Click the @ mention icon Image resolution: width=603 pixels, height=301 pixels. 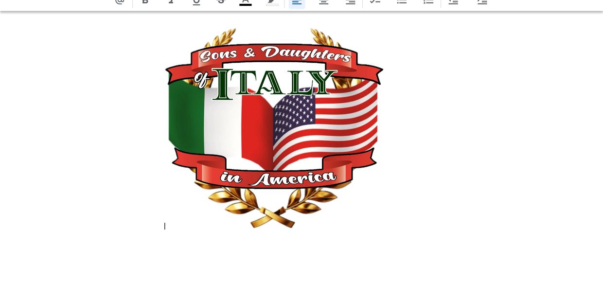(x=120, y=1)
